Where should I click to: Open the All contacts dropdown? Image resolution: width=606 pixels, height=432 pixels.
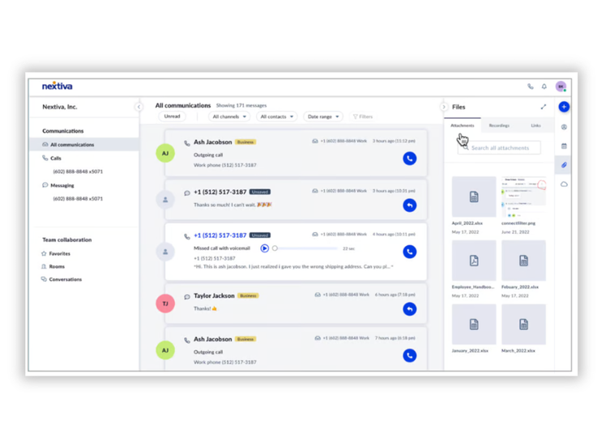pos(276,116)
